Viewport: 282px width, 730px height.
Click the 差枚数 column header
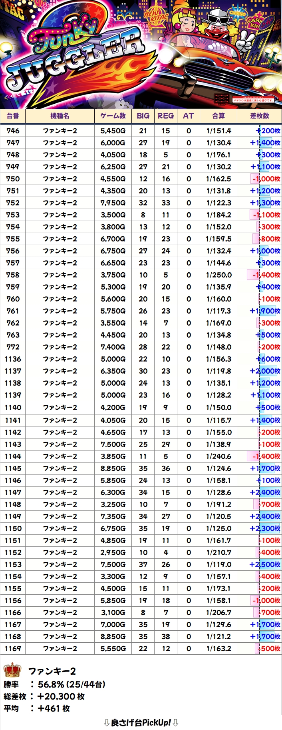(x=260, y=116)
